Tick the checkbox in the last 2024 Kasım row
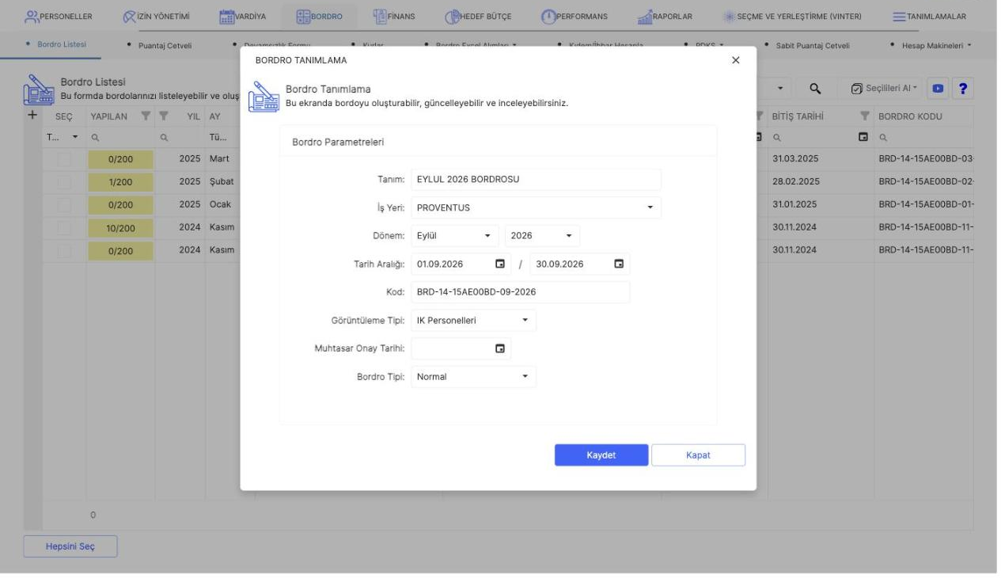1005x582 pixels. click(x=63, y=250)
